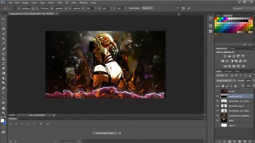255x143 pixels.
Task: Open arrow beside Create Video Timeline
Action: click(x=120, y=133)
